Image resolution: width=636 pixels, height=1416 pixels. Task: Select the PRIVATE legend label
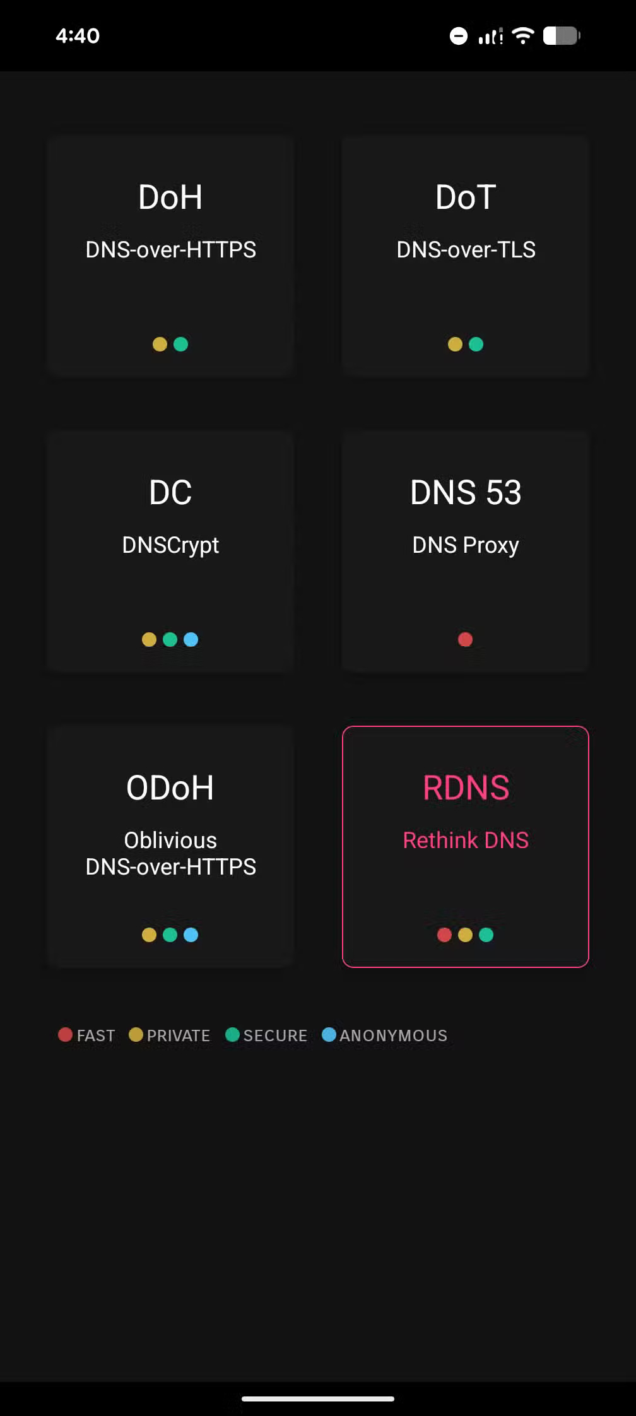(x=178, y=1035)
